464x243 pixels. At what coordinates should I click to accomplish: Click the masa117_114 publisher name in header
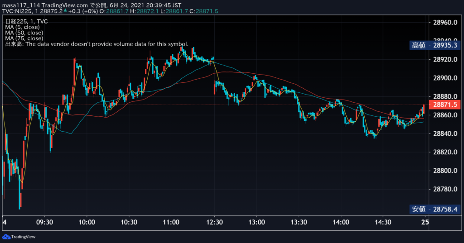21,5
